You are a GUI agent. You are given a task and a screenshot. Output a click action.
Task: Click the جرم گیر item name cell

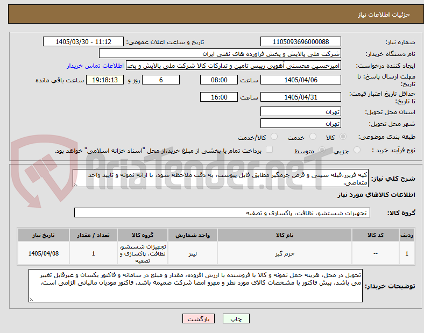(x=285, y=253)
